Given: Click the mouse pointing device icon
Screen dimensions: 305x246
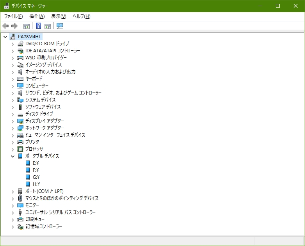Looking at the screenshot, I should coord(20,198).
